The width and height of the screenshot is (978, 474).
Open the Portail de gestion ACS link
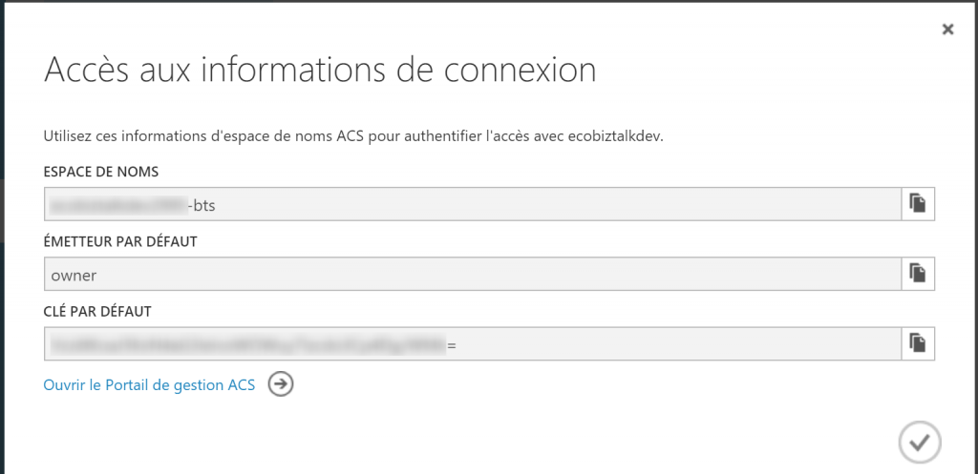coord(149,385)
